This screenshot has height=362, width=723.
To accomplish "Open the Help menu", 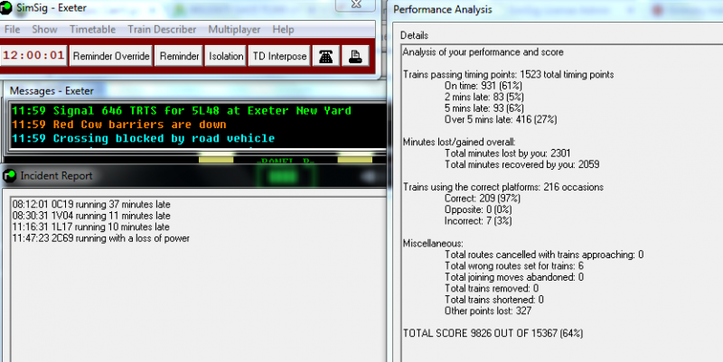I will [x=283, y=30].
